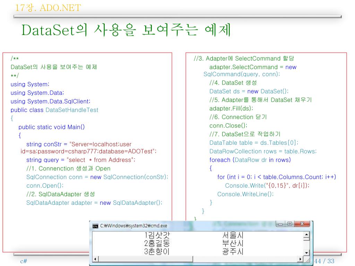Close the cmd.exe window
The image size is (355, 266).
coord(302,224)
